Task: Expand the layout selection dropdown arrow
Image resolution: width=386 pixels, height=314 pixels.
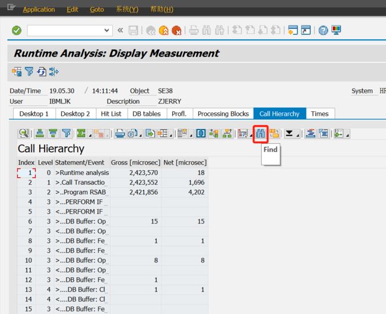Action: coord(170,136)
